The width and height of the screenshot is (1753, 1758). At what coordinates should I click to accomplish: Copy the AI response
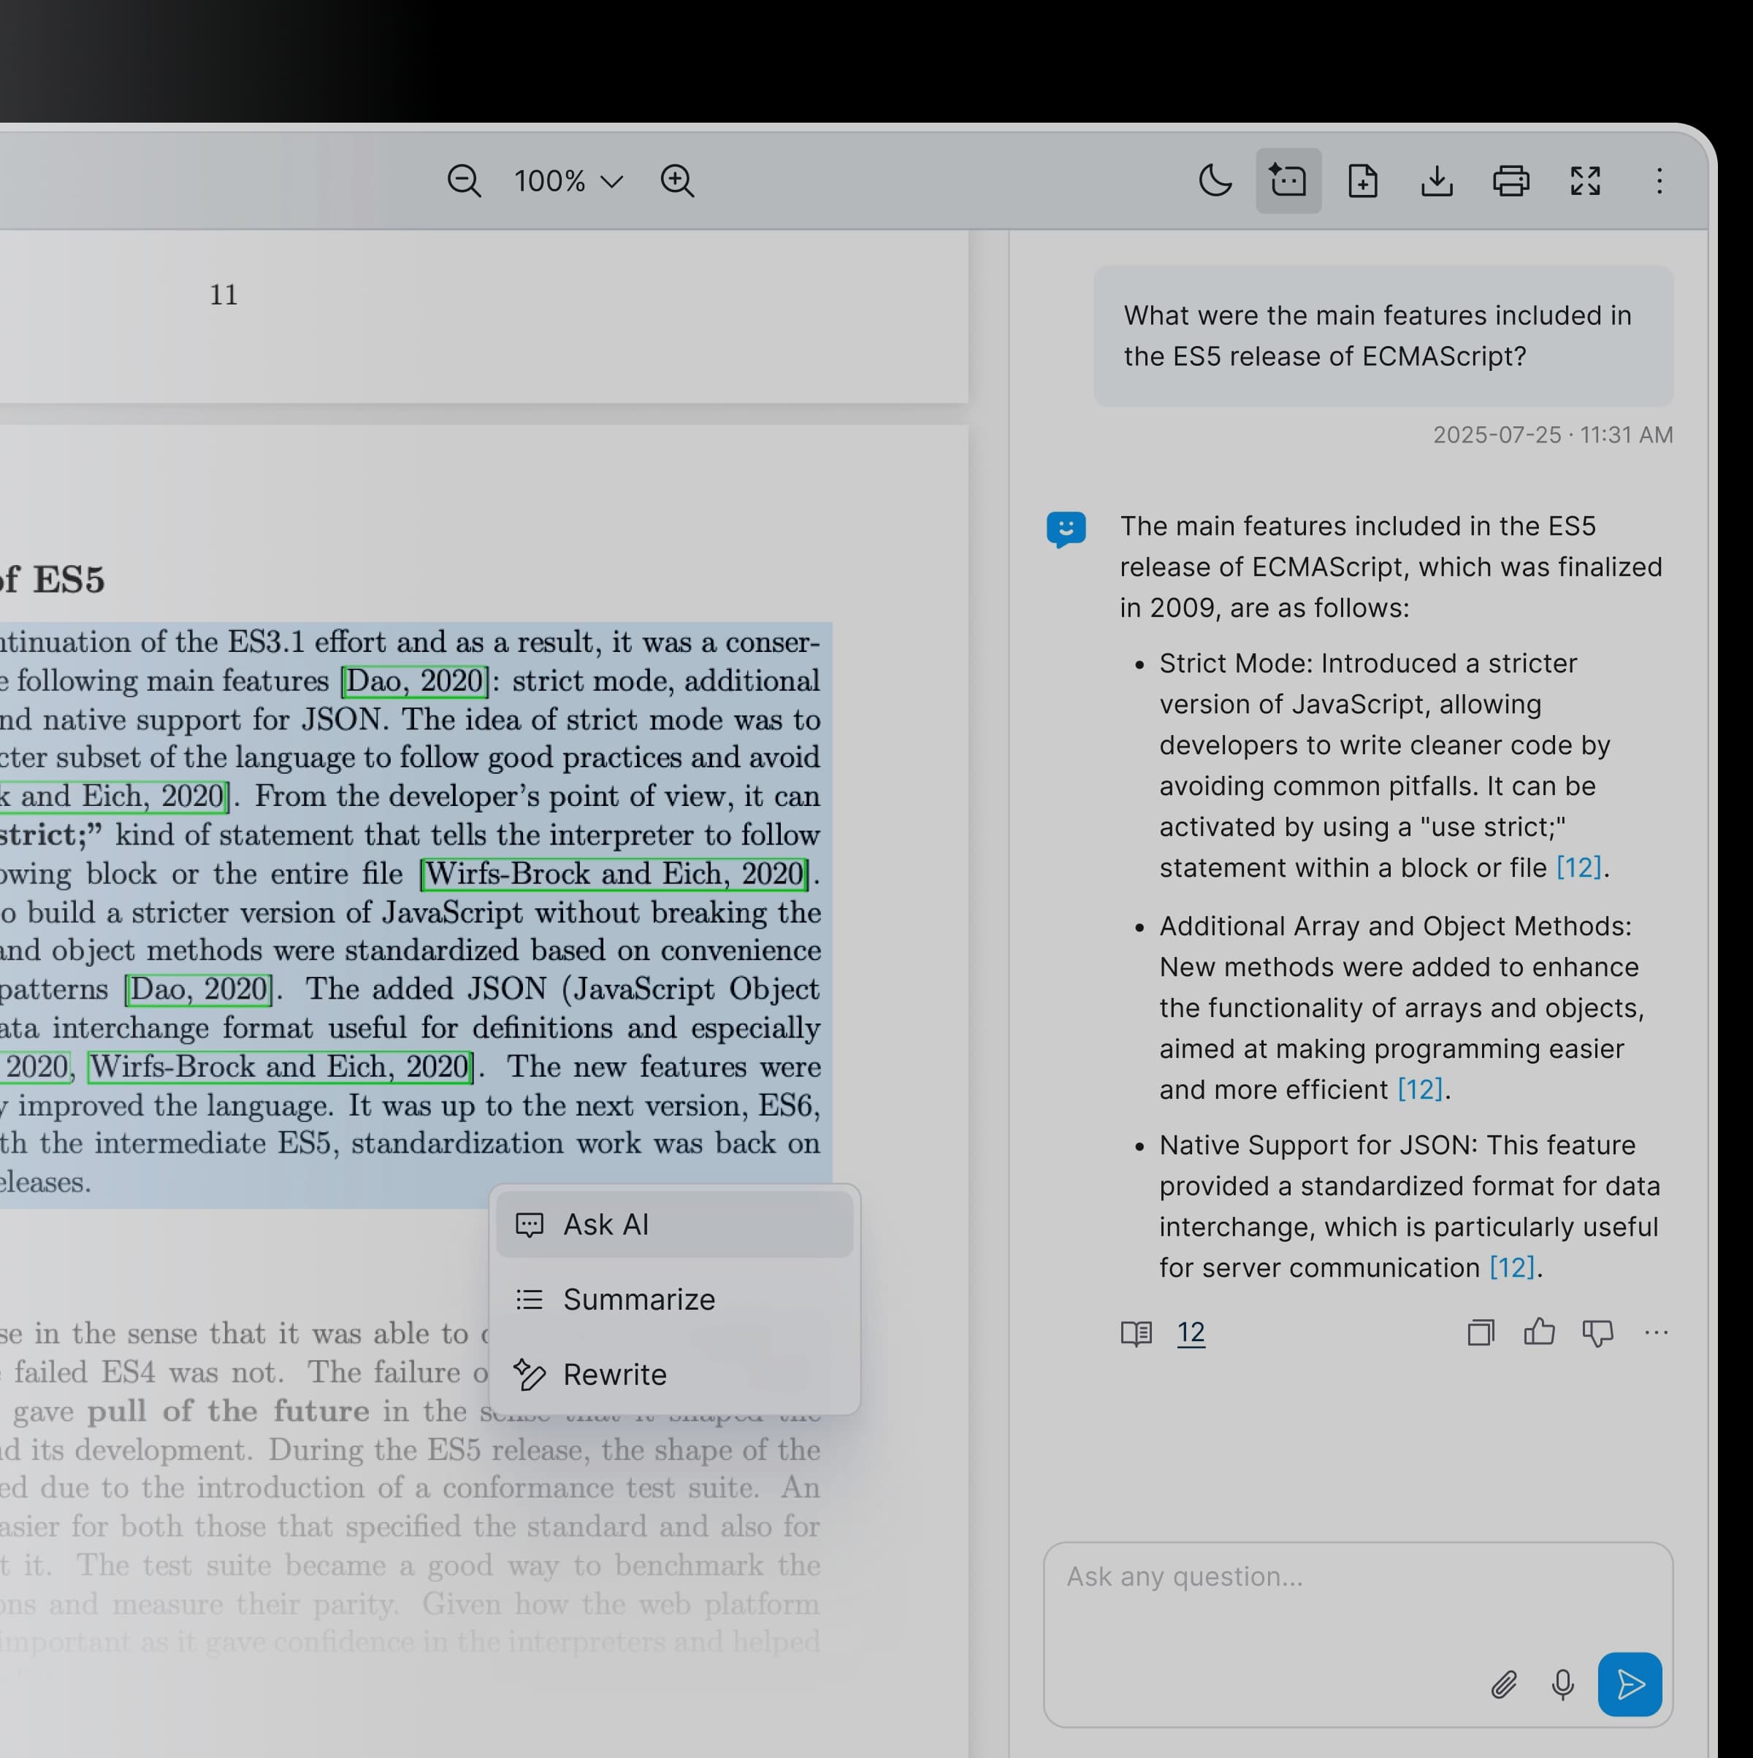(1481, 1333)
